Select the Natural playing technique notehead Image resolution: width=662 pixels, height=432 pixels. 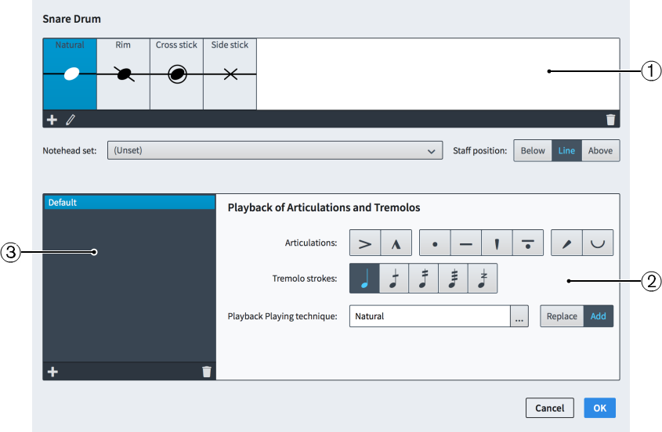click(x=70, y=74)
